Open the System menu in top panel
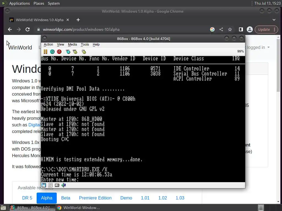 click(54, 3)
